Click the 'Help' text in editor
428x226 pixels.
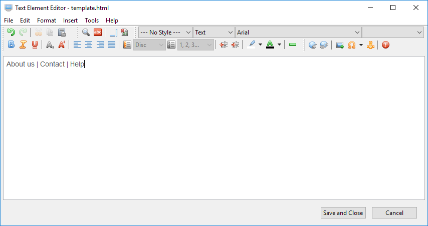pos(77,64)
